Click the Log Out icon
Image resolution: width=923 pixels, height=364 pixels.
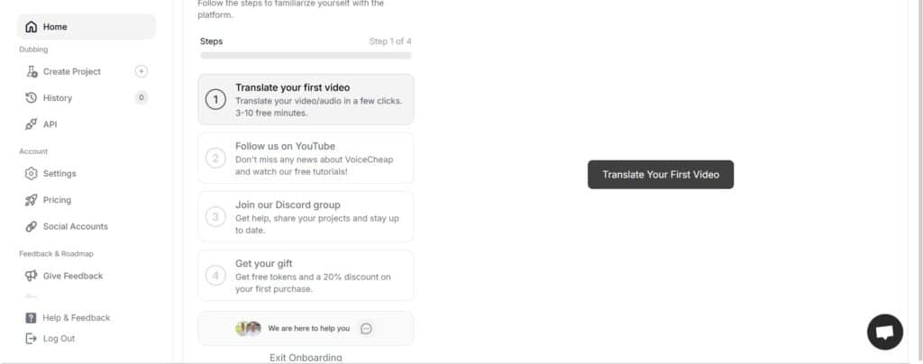pos(32,339)
